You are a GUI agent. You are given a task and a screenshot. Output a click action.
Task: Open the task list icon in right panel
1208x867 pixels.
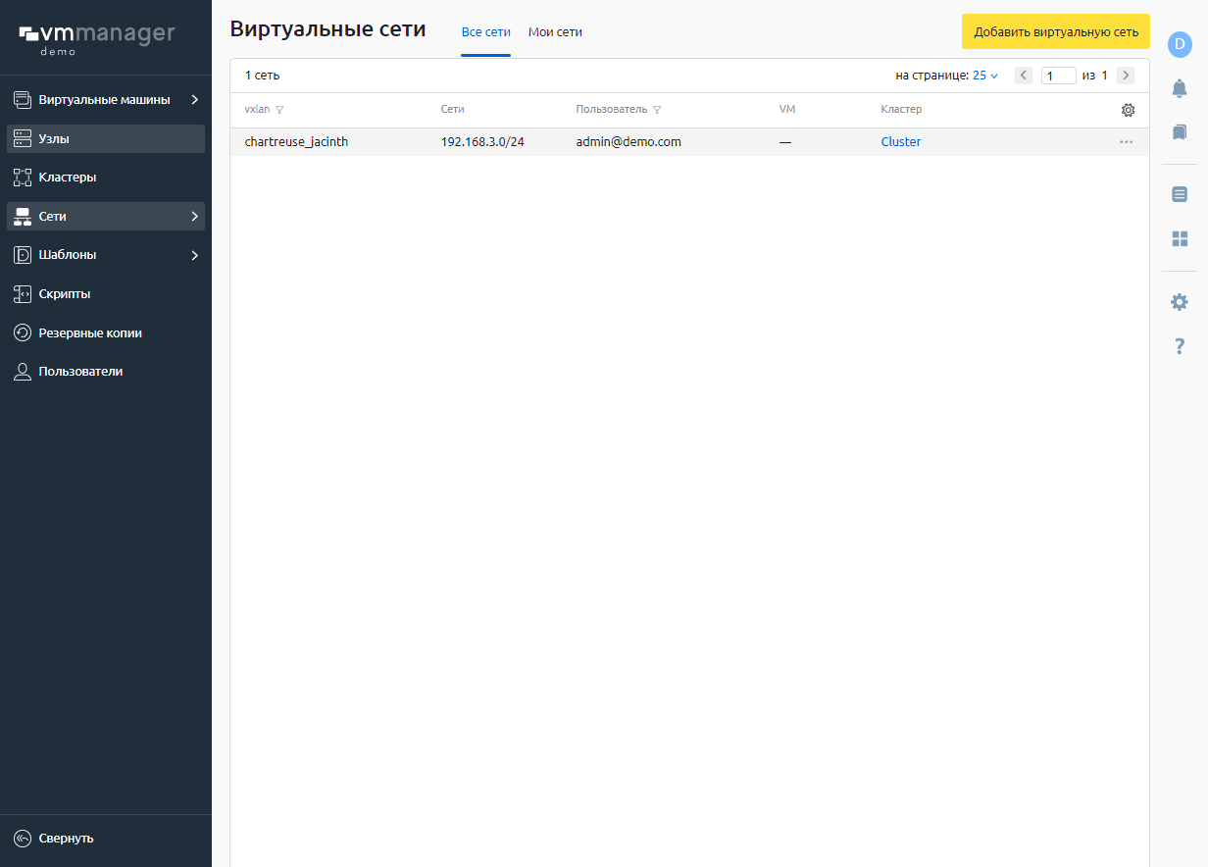click(x=1180, y=194)
